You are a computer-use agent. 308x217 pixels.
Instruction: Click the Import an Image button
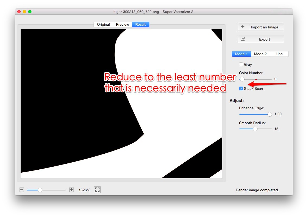click(261, 27)
